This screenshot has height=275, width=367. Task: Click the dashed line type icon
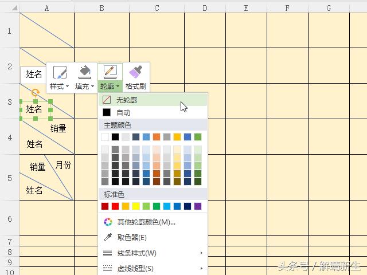point(107,268)
